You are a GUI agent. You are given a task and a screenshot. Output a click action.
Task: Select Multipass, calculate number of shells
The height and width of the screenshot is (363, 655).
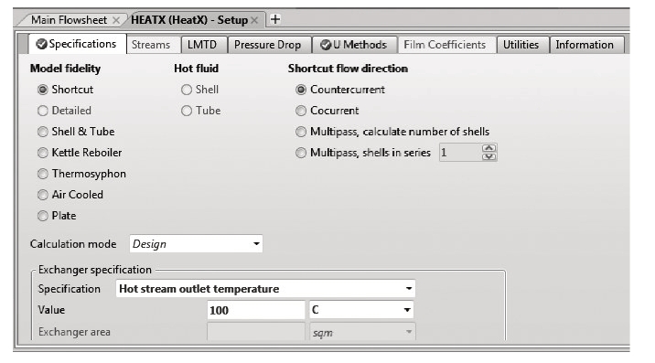392,132
